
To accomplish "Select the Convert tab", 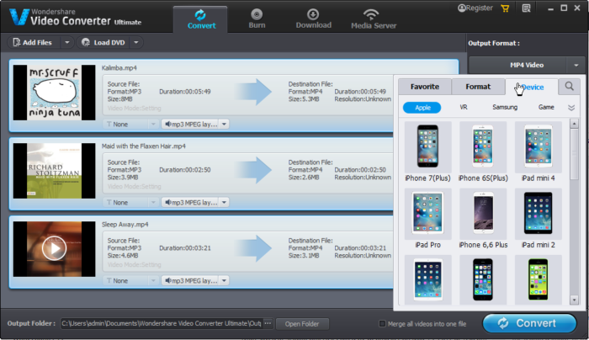I will point(200,19).
